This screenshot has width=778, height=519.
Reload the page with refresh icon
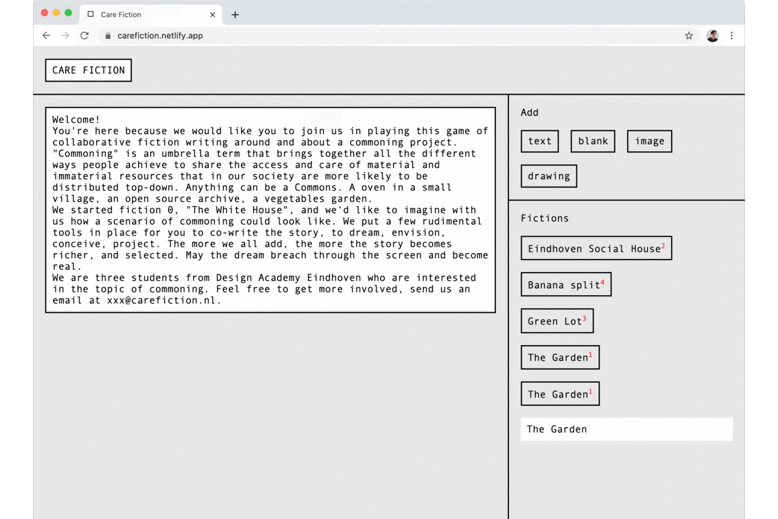pyautogui.click(x=84, y=36)
